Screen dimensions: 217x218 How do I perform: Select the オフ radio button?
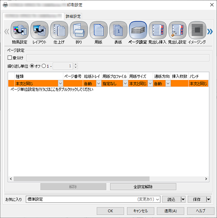32,66
